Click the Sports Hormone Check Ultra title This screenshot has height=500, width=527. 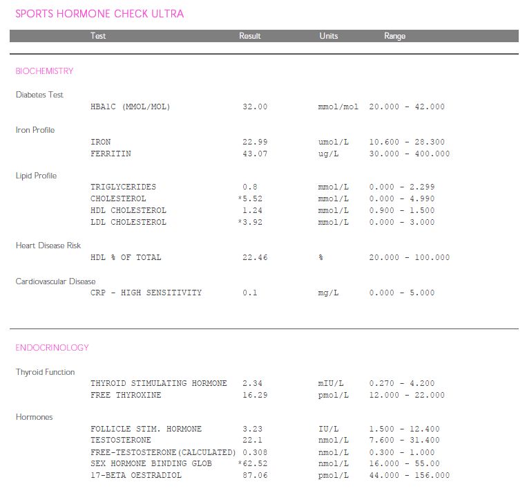coord(99,14)
